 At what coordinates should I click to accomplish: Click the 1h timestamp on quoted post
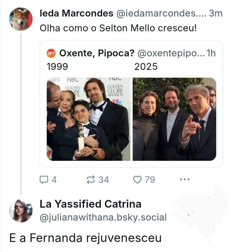(x=210, y=53)
